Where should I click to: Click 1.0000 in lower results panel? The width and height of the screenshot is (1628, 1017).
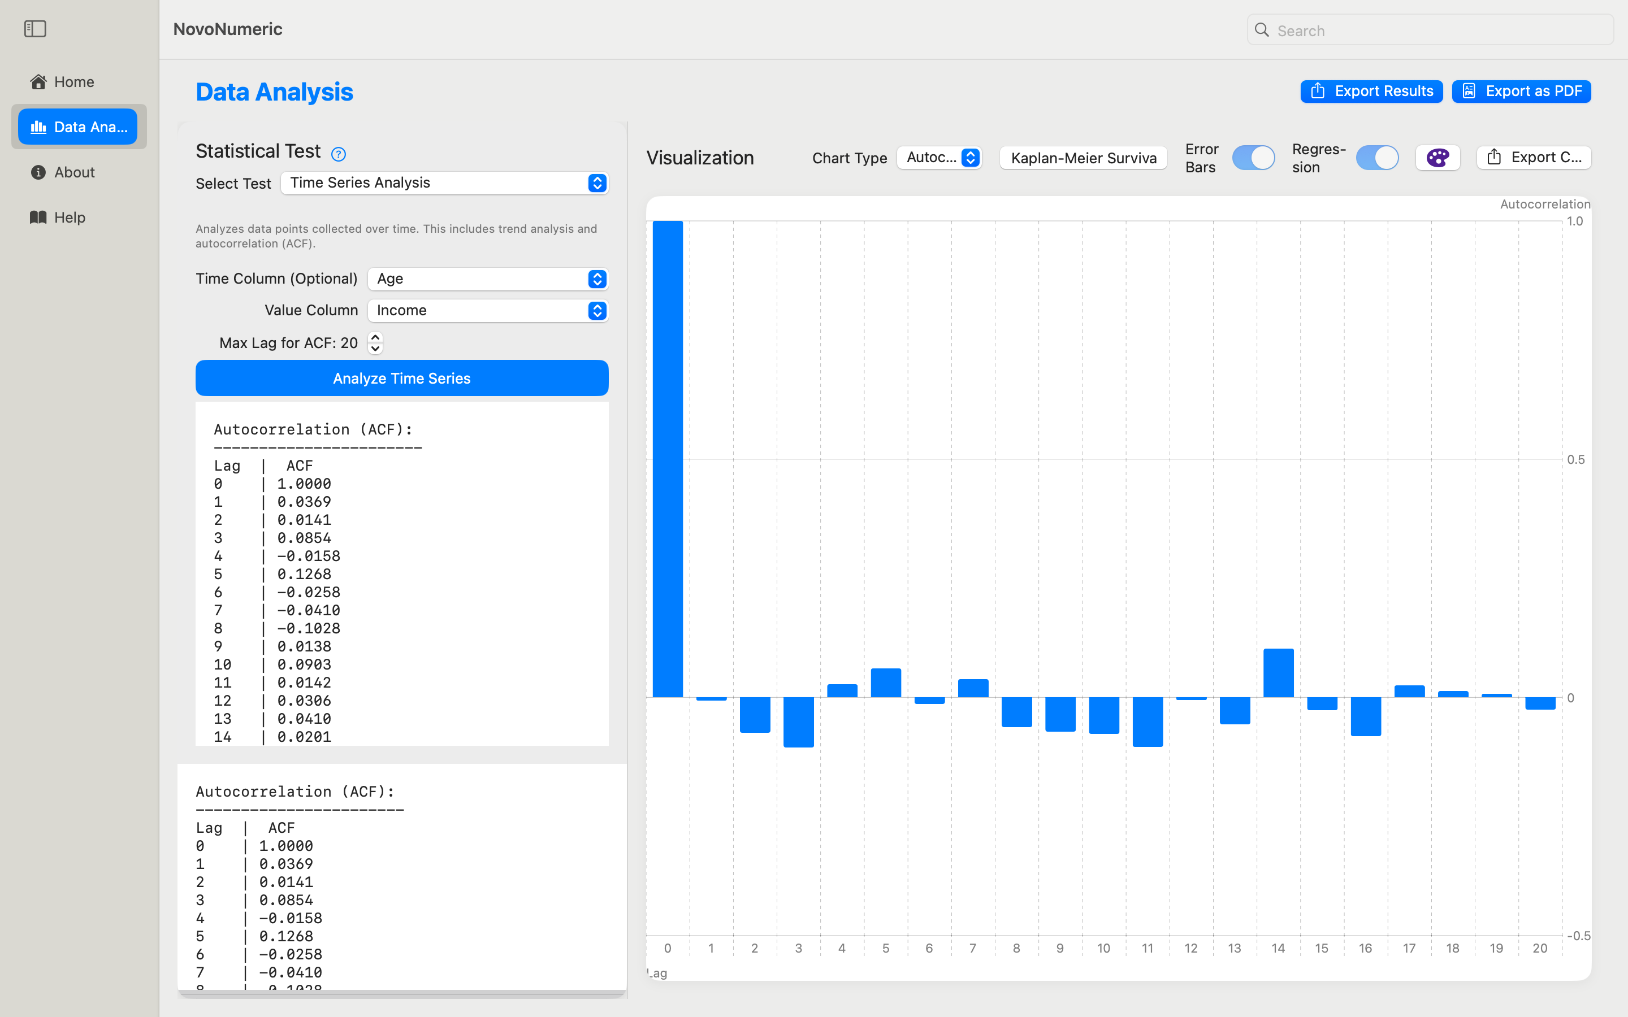(286, 845)
